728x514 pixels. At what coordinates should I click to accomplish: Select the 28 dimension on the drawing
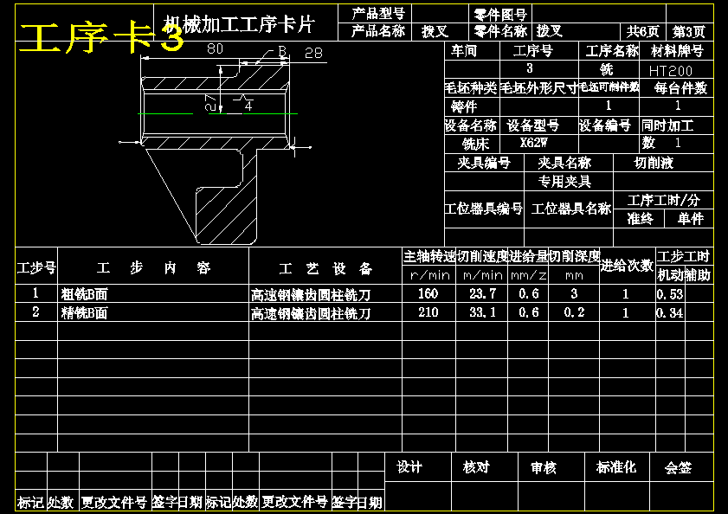[x=313, y=54]
